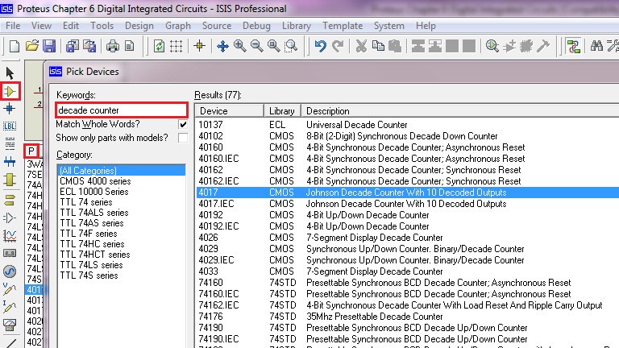Viewport: 619px width, 348px height.
Task: Select the Wire label tool
Action: (x=10, y=126)
